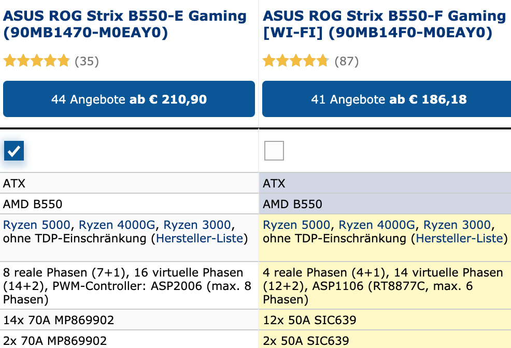Open the ASUS ROG Strix B550-E Gaming product title
This screenshot has height=348, width=511.
click(x=125, y=24)
